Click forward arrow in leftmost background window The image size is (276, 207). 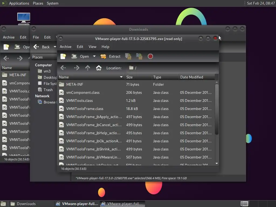[x=20, y=58]
